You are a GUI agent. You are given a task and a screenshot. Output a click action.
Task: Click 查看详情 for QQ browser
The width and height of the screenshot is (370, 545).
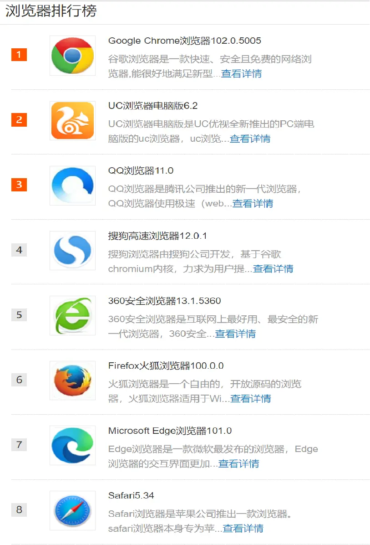pyautogui.click(x=253, y=204)
